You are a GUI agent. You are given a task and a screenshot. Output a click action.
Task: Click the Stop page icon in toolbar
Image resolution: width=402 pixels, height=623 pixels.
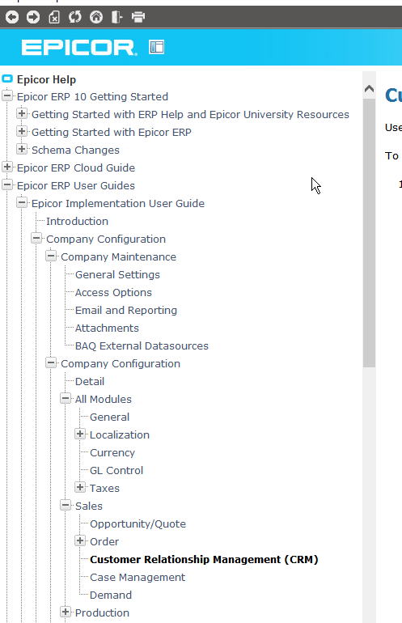[54, 17]
